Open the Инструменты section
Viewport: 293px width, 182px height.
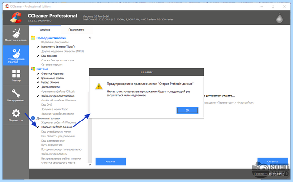16,95
